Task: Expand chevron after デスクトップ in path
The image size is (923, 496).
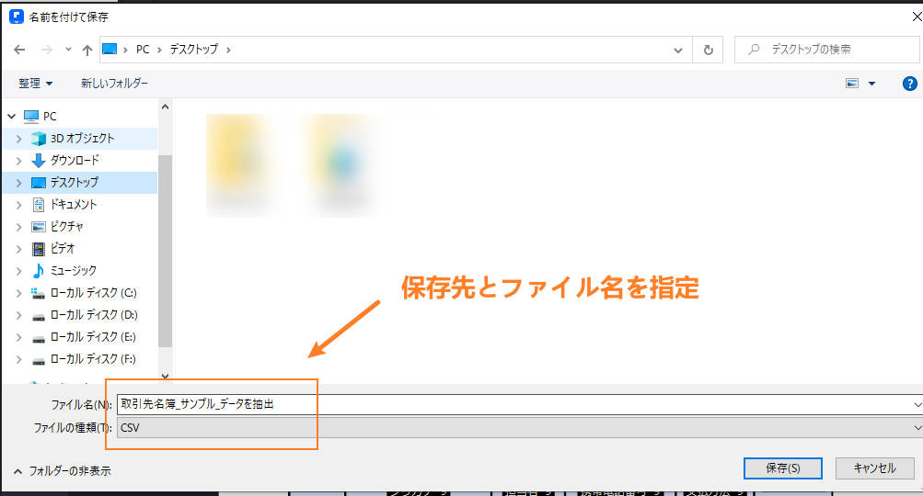Action: click(228, 50)
